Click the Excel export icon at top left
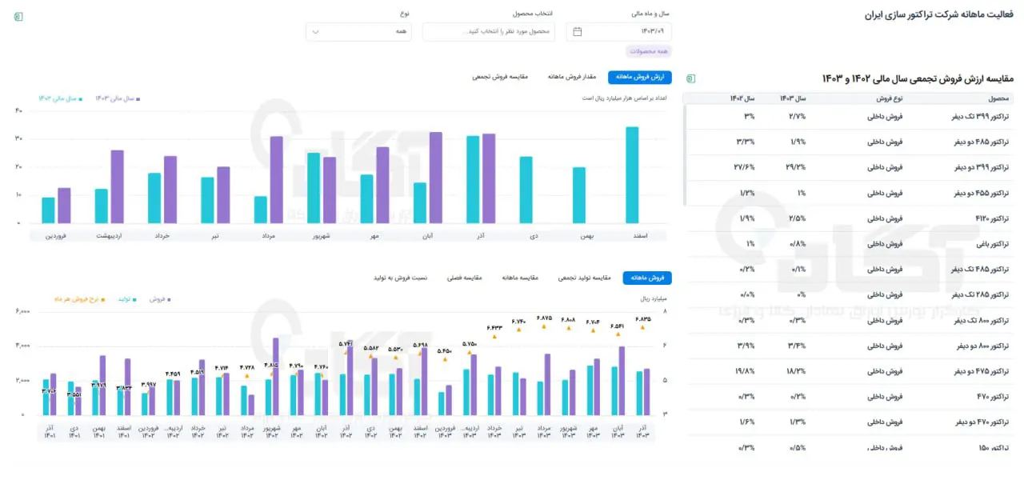This screenshot has height=480, width=1024. tap(18, 17)
